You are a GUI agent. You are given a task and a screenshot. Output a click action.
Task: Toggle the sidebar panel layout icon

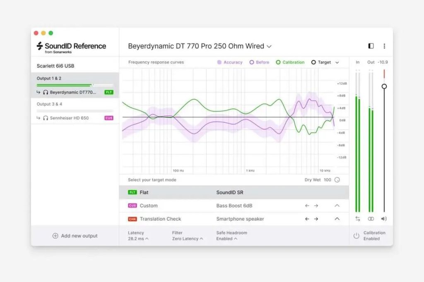click(x=371, y=46)
